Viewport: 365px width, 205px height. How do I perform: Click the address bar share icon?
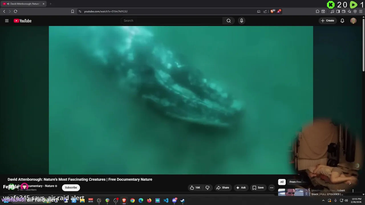tap(265, 11)
